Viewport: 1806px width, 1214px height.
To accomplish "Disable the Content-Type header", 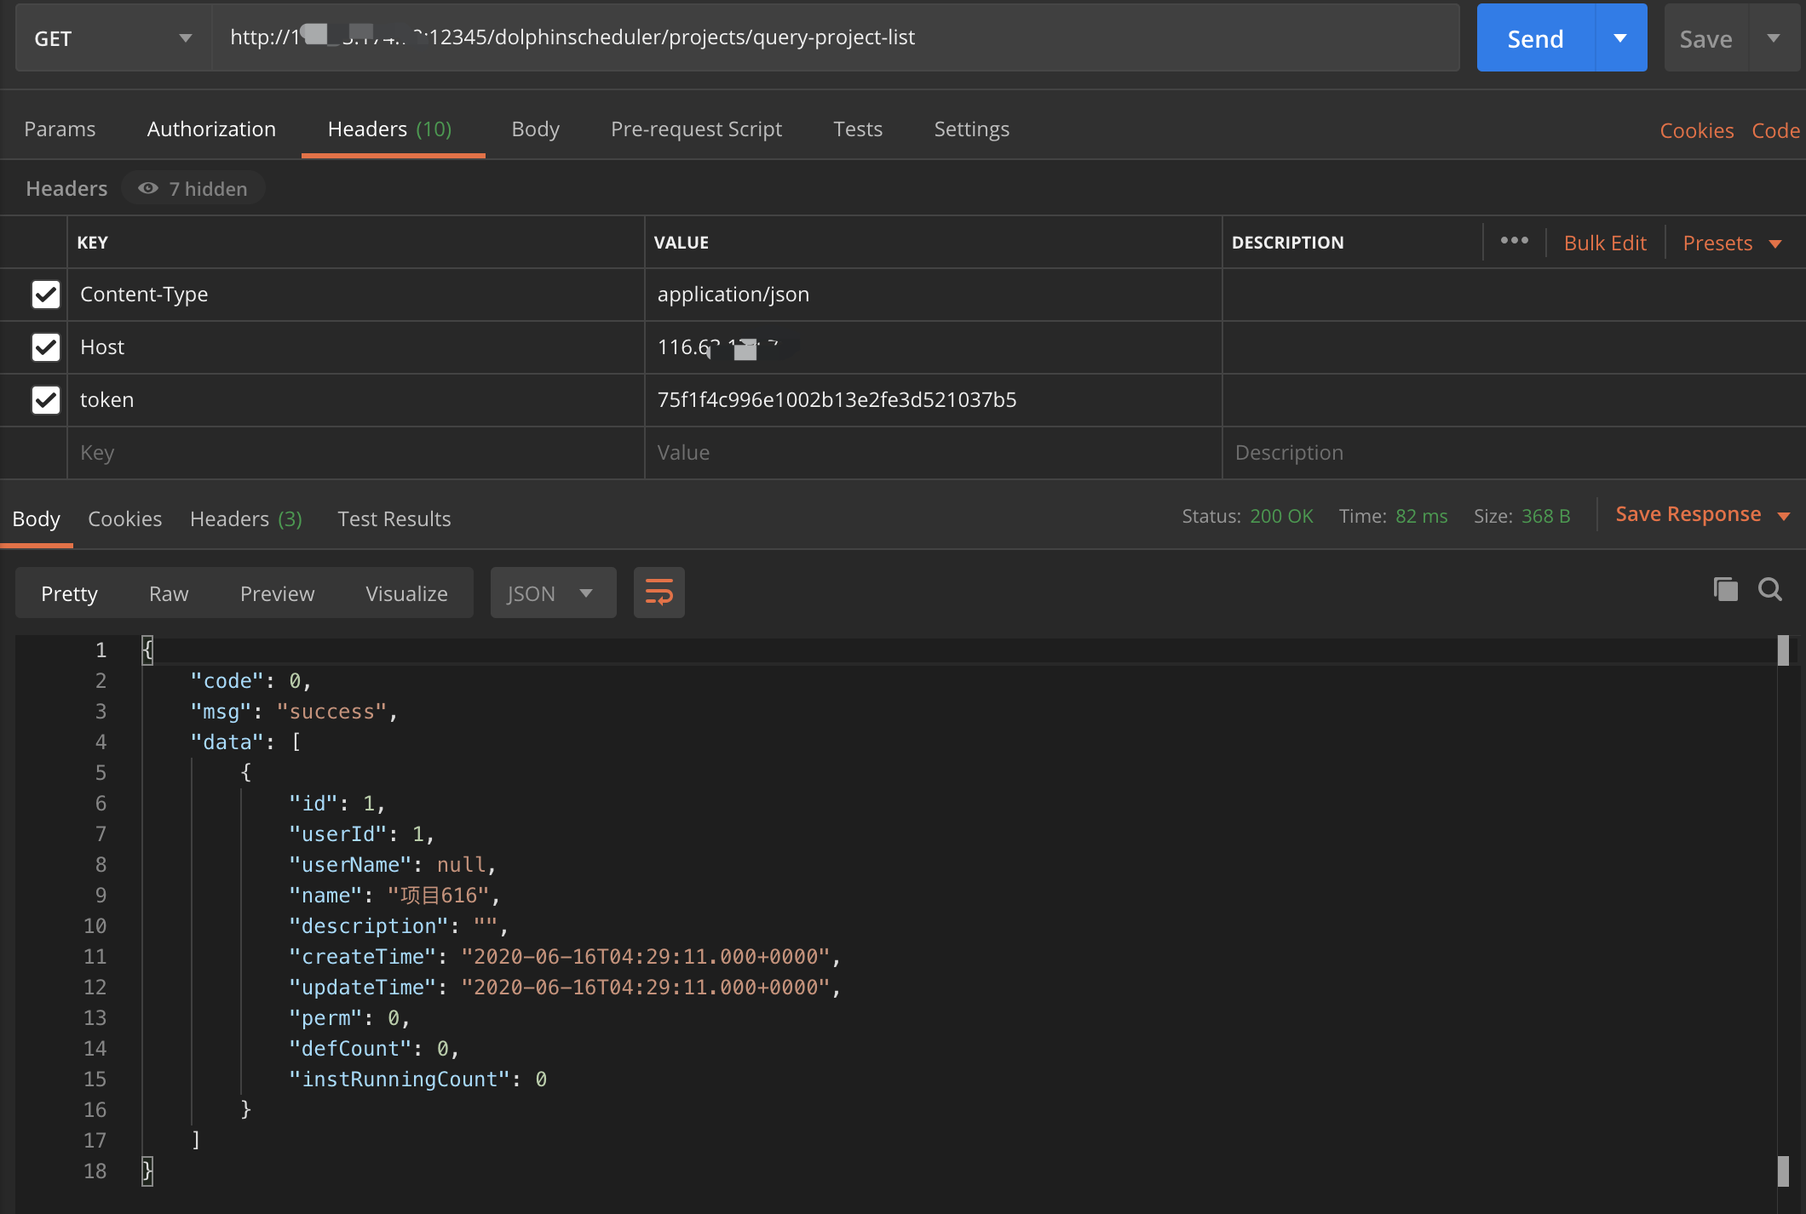I will (45, 295).
